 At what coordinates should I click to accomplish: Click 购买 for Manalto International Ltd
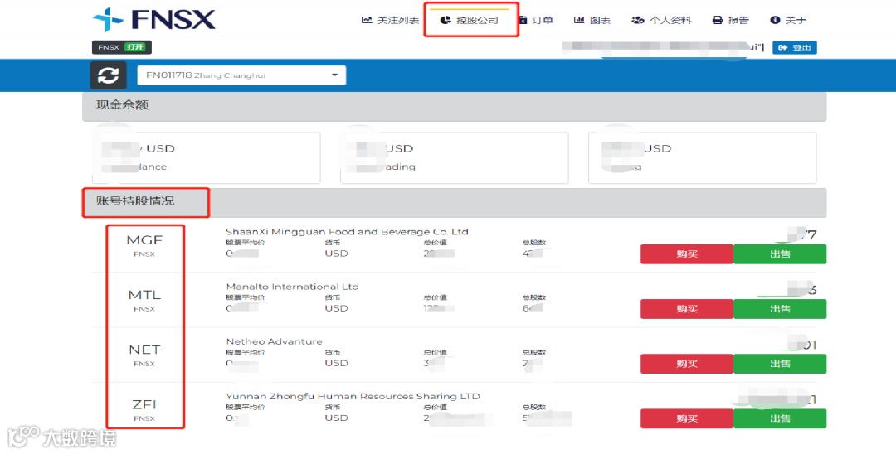686,309
